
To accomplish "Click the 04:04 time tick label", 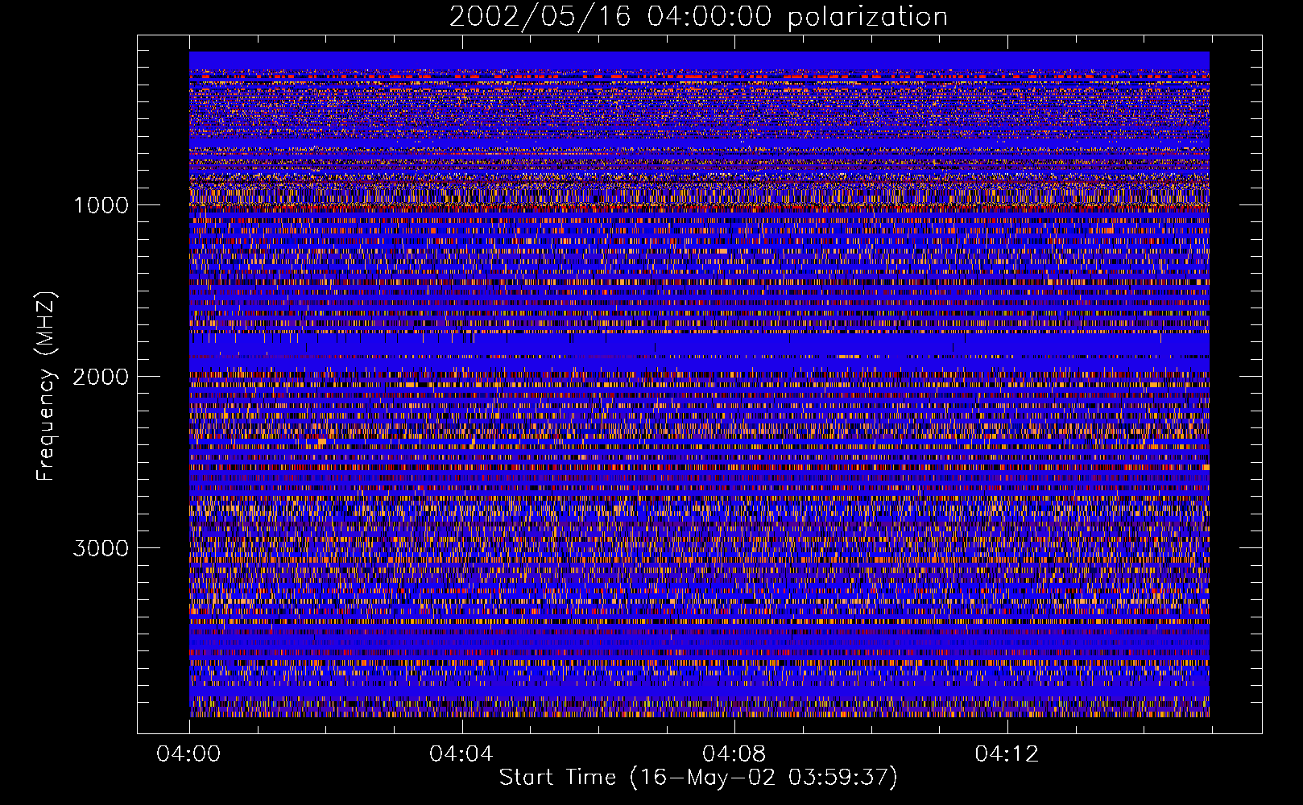I will pyautogui.click(x=461, y=754).
